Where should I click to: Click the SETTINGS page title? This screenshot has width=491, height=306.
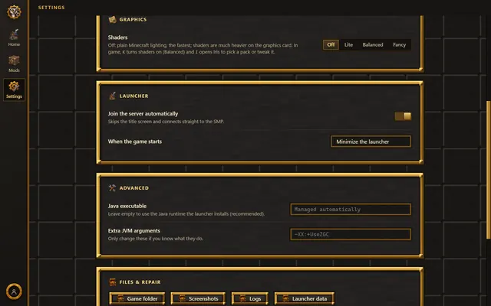click(x=51, y=7)
